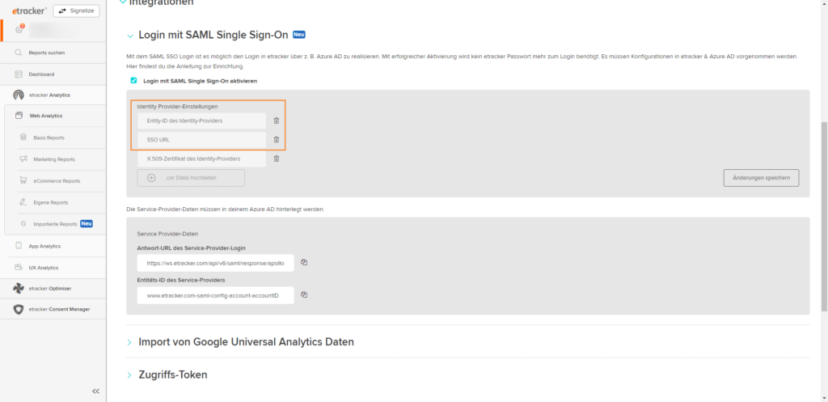Click the magnifier icon beside Reports suchen
The image size is (828, 402).
click(x=19, y=53)
